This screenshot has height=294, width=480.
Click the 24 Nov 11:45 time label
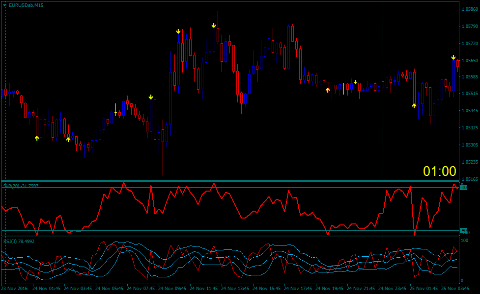pos(203,288)
